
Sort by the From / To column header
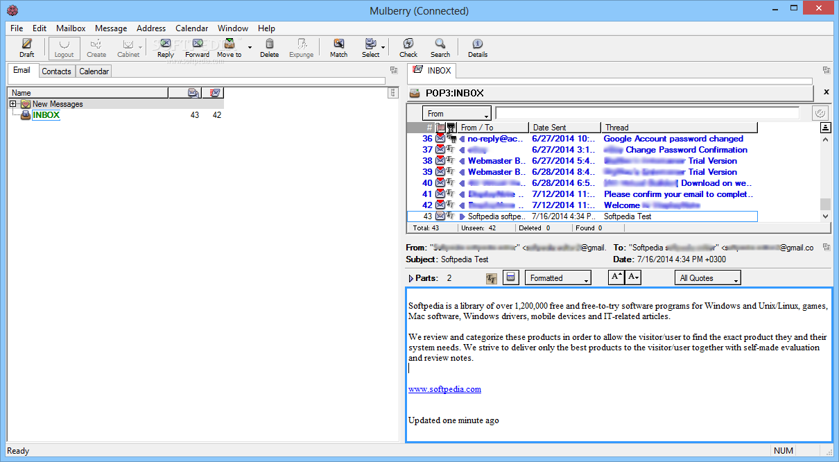pos(493,128)
